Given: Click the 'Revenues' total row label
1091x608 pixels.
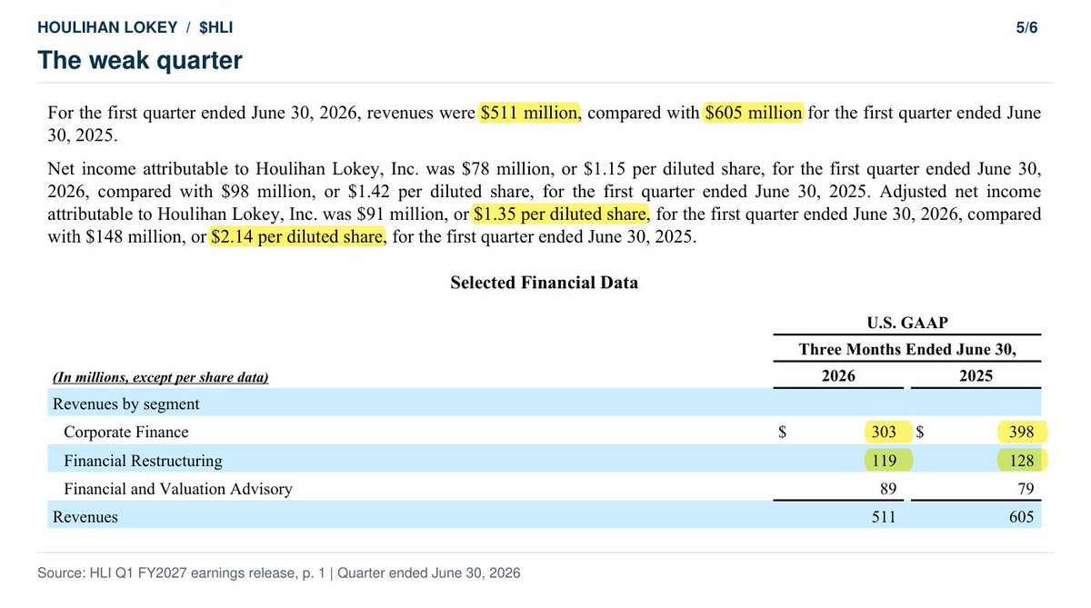Looking at the screenshot, I should [85, 517].
